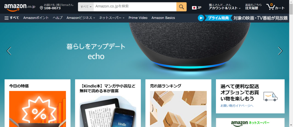Open the Amazonビジネス dropdown menu
Screen dimensions: 293x127
[x=81, y=18]
